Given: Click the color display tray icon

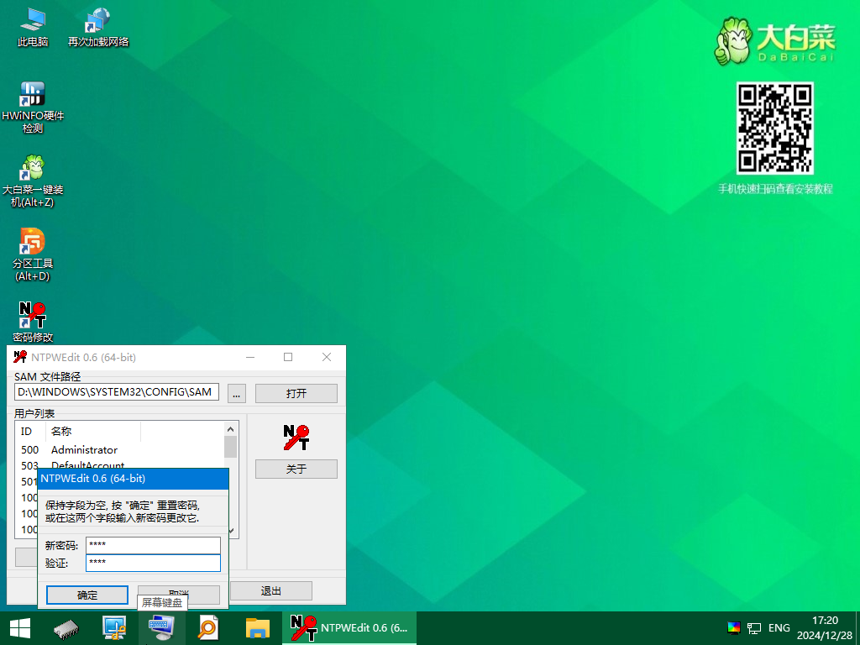Looking at the screenshot, I should click(734, 627).
